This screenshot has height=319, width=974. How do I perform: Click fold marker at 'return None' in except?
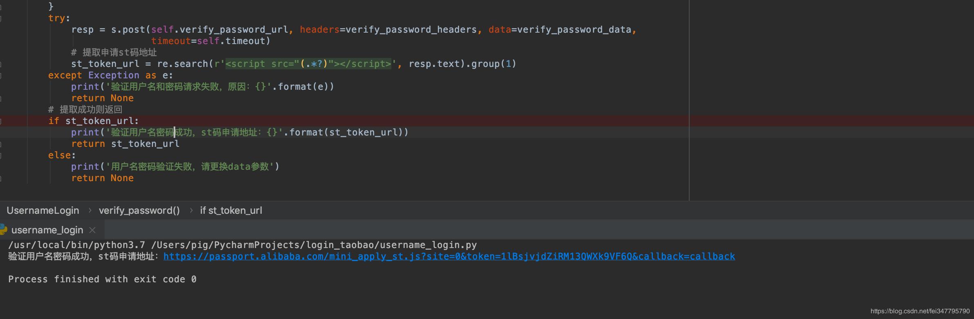click(x=1, y=98)
